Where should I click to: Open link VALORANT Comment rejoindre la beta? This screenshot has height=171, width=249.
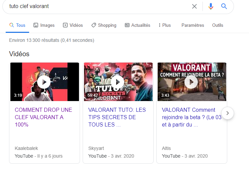tap(191, 117)
